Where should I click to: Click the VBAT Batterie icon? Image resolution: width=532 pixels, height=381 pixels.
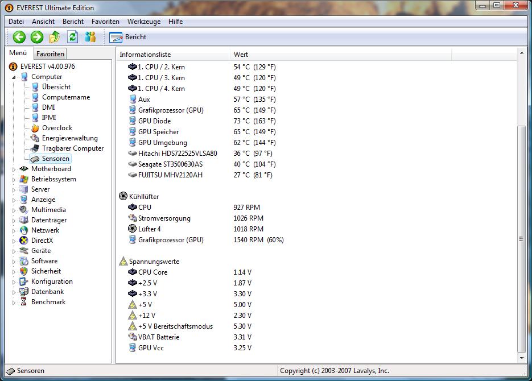[133, 337]
